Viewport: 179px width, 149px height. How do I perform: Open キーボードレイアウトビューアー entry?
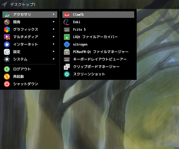click(x=98, y=59)
